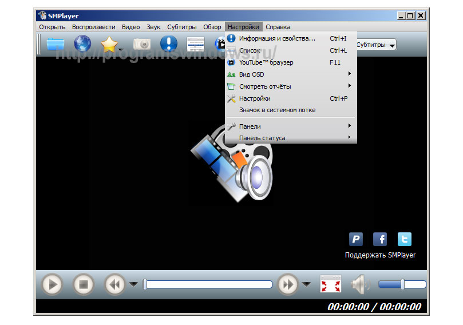Open the Открыть menu
This screenshot has width=463, height=325.
pos(52,27)
